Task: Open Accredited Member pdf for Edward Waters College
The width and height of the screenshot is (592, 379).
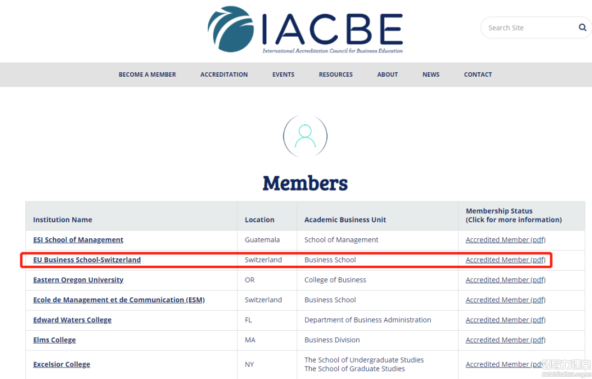Action: coord(505,320)
